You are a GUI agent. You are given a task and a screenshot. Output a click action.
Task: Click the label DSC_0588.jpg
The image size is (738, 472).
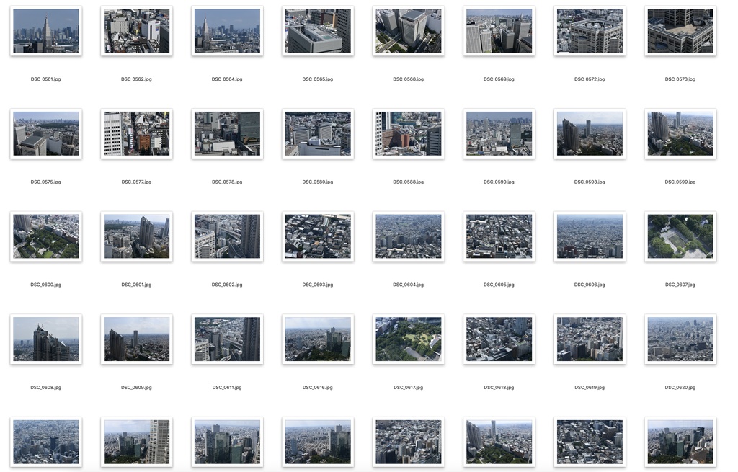(x=408, y=181)
